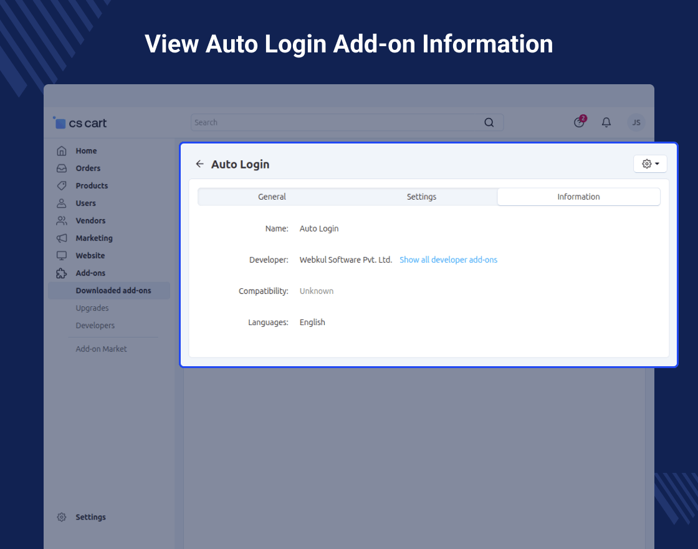Click the Name value Auto Login
Viewport: 698px width, 549px height.
tap(318, 228)
